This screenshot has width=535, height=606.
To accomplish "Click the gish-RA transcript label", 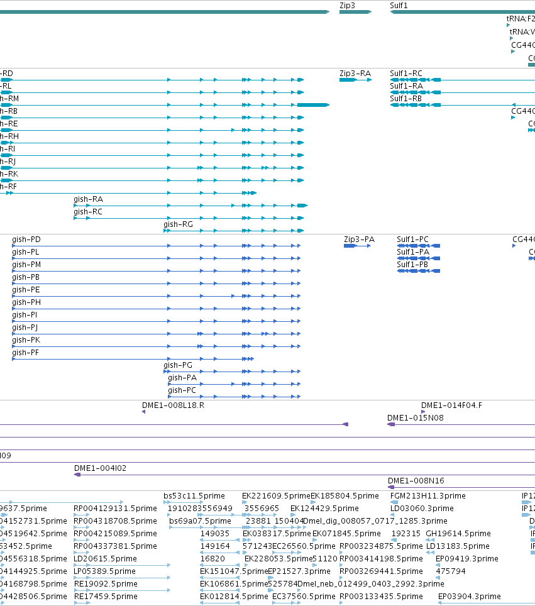I will [88, 199].
